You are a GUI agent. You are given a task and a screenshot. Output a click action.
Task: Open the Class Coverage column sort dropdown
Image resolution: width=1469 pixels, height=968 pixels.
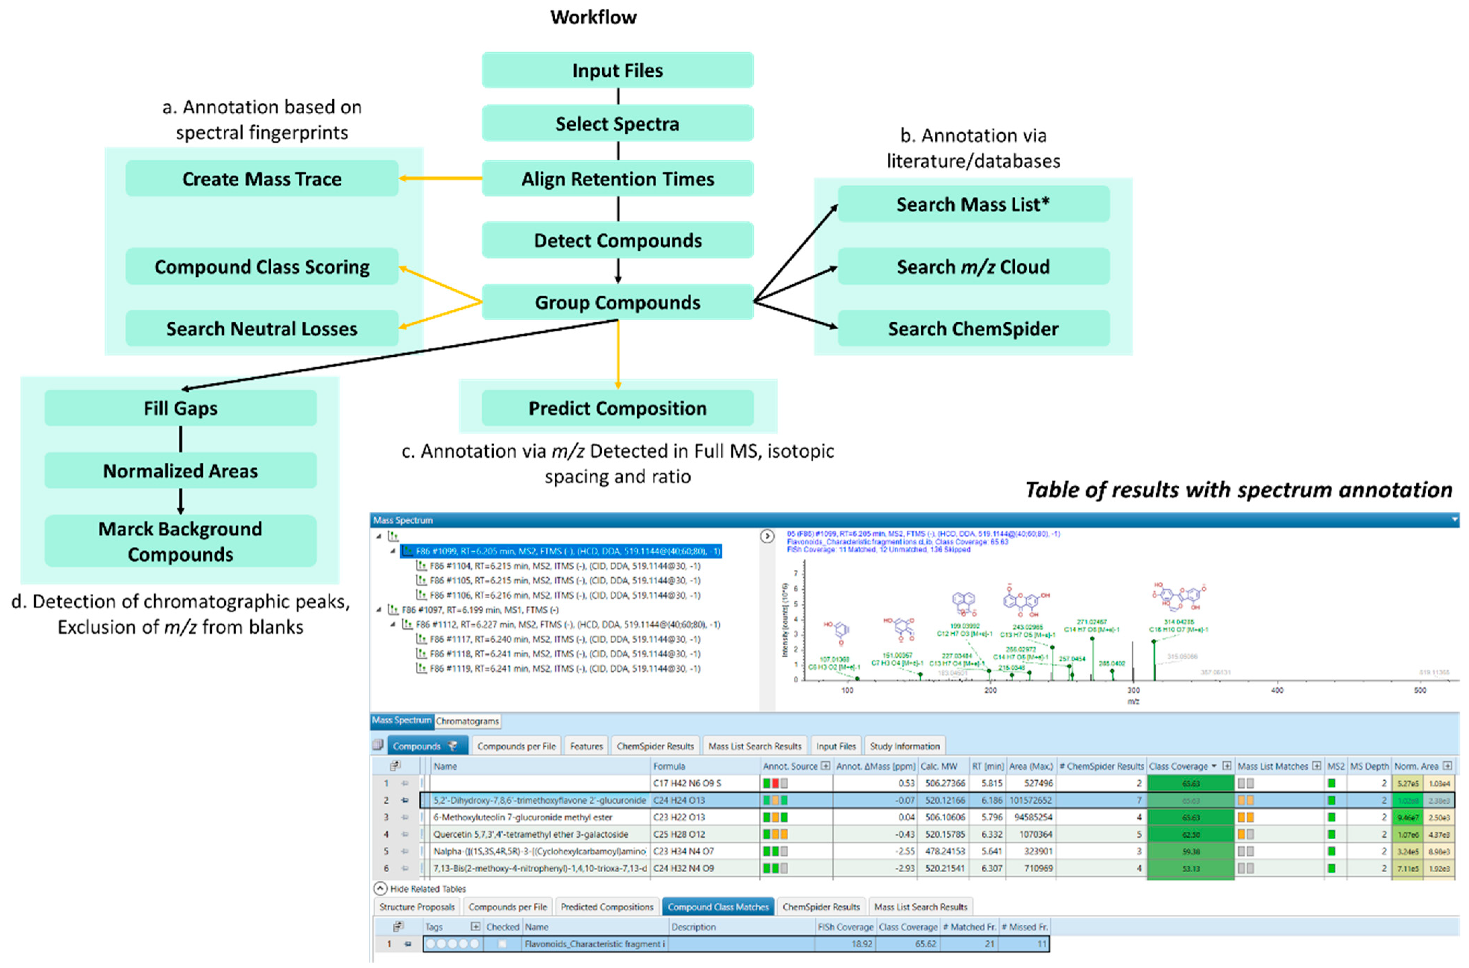coord(1214,766)
